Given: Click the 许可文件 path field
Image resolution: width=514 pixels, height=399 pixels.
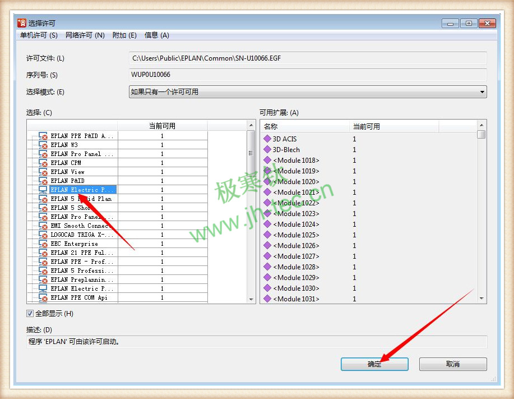Looking at the screenshot, I should (308, 58).
